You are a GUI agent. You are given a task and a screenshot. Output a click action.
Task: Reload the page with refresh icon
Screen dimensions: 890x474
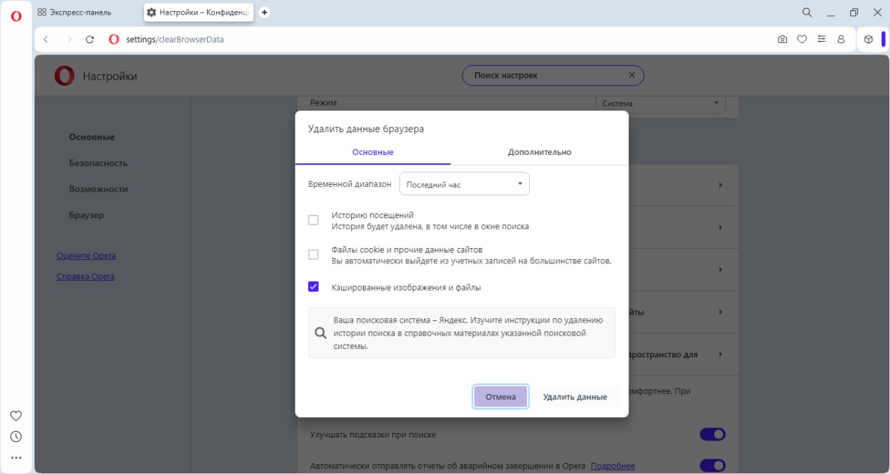[90, 40]
